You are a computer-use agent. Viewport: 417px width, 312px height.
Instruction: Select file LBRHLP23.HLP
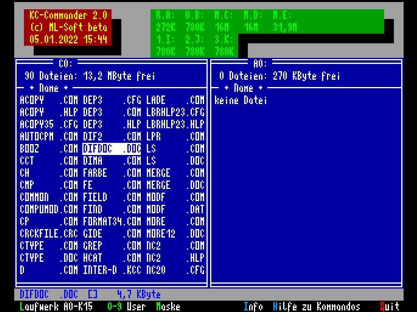175,124
